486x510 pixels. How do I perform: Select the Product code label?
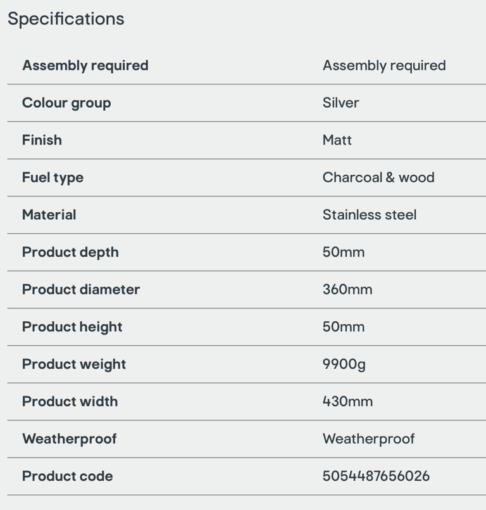point(68,476)
